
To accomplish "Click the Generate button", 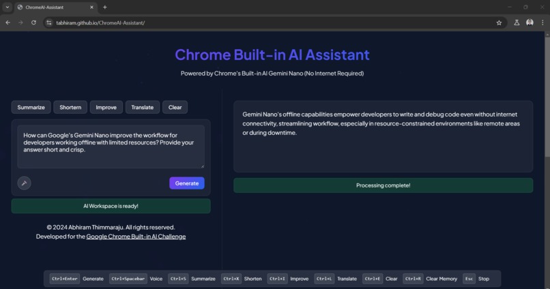I will [186, 183].
